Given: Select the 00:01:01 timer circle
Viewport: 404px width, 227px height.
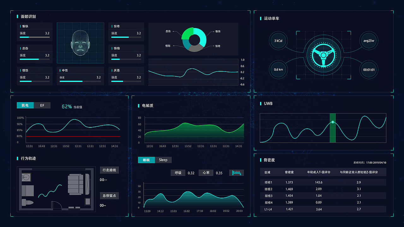Looking at the screenshot, I should pos(369,69).
